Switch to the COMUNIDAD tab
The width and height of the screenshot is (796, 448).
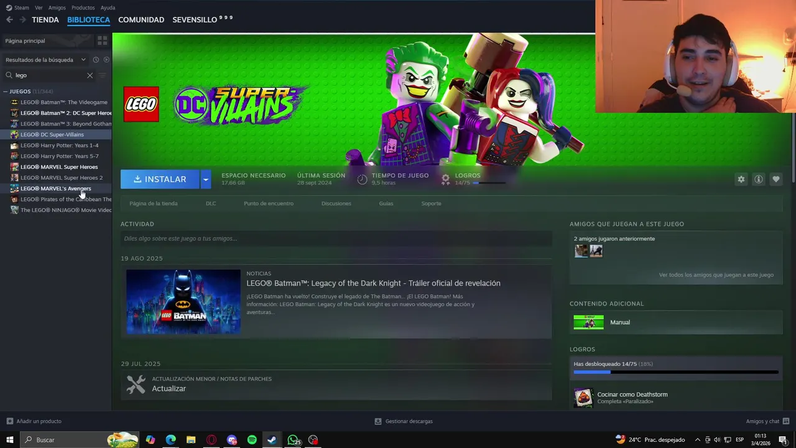[x=141, y=20]
